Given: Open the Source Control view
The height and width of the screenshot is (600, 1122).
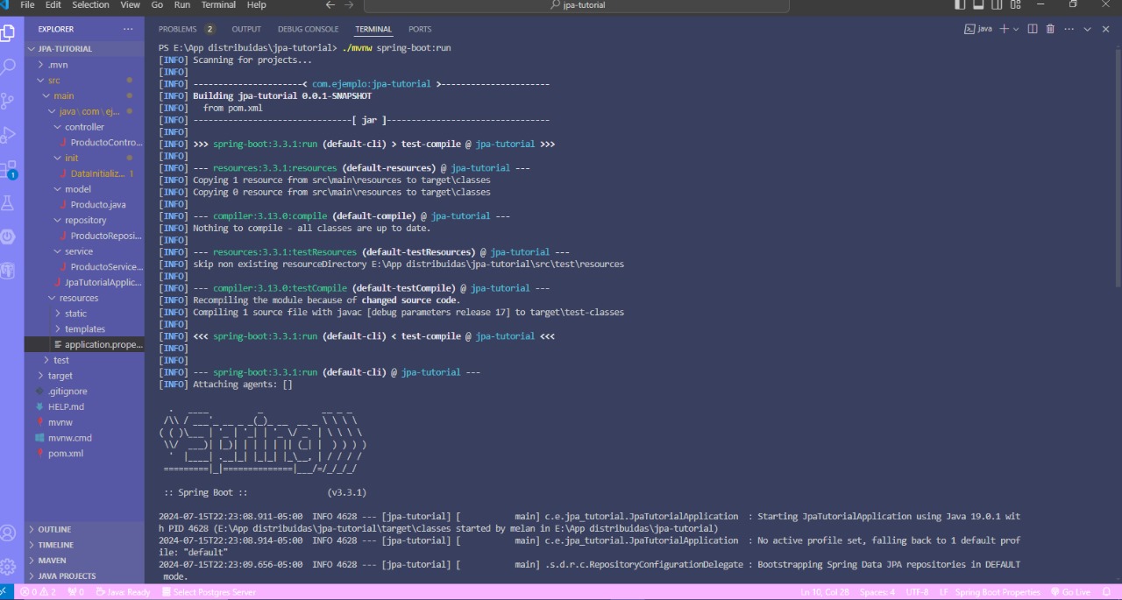Looking at the screenshot, I should click(8, 101).
